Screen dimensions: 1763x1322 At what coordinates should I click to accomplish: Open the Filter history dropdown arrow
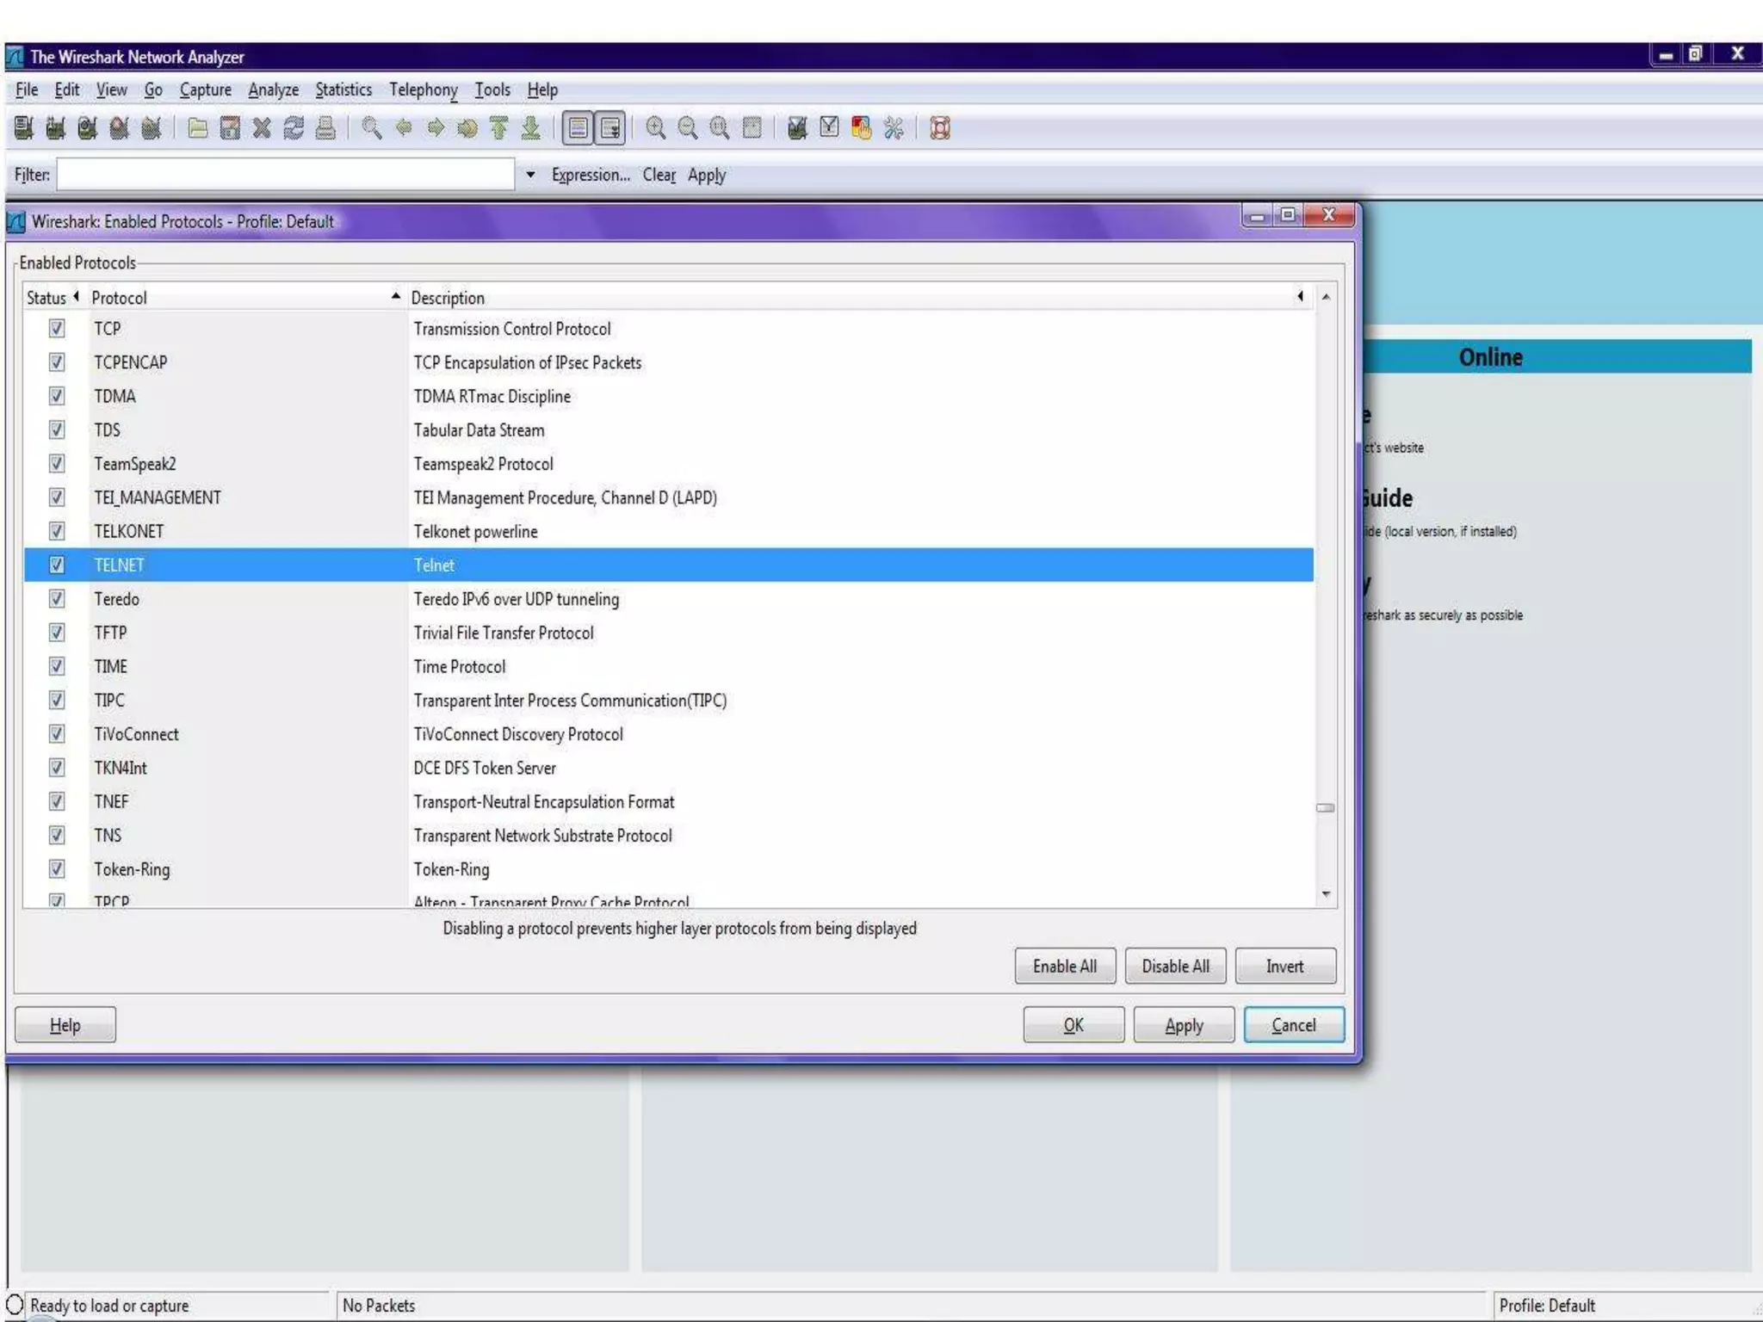pyautogui.click(x=530, y=175)
